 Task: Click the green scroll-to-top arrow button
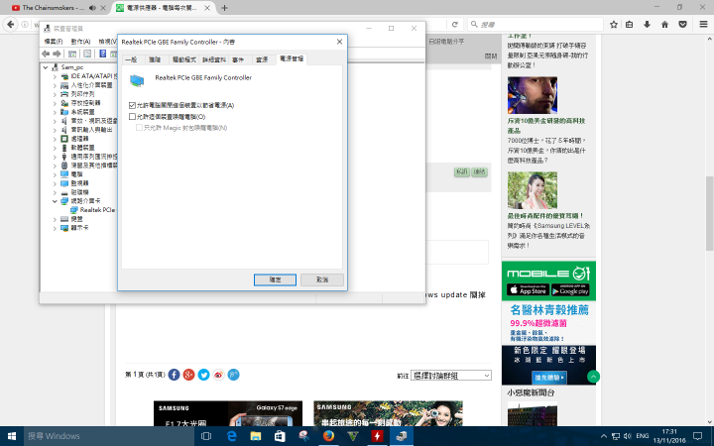[x=593, y=377]
